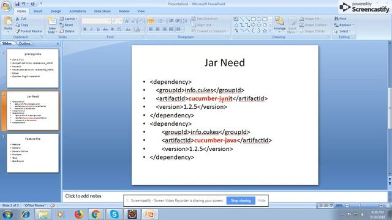Open Chrome from the taskbar
Screen dimensions: 392x220
coord(96,215)
